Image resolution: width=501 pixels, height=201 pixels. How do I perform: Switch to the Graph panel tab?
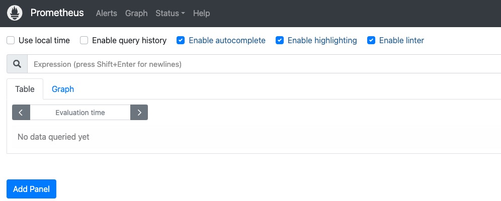pos(63,89)
